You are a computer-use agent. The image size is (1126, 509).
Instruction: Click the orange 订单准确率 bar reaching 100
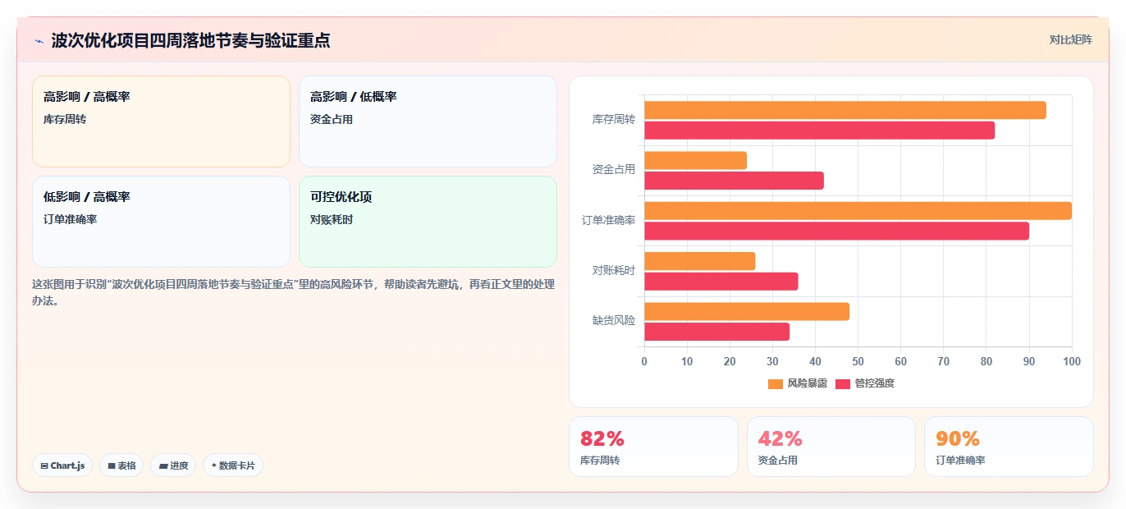click(858, 211)
